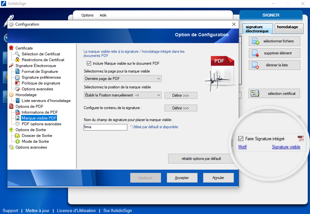Image resolution: width=310 pixels, height=214 pixels.
Task: Switch to signature électronique tab
Action: [258, 29]
